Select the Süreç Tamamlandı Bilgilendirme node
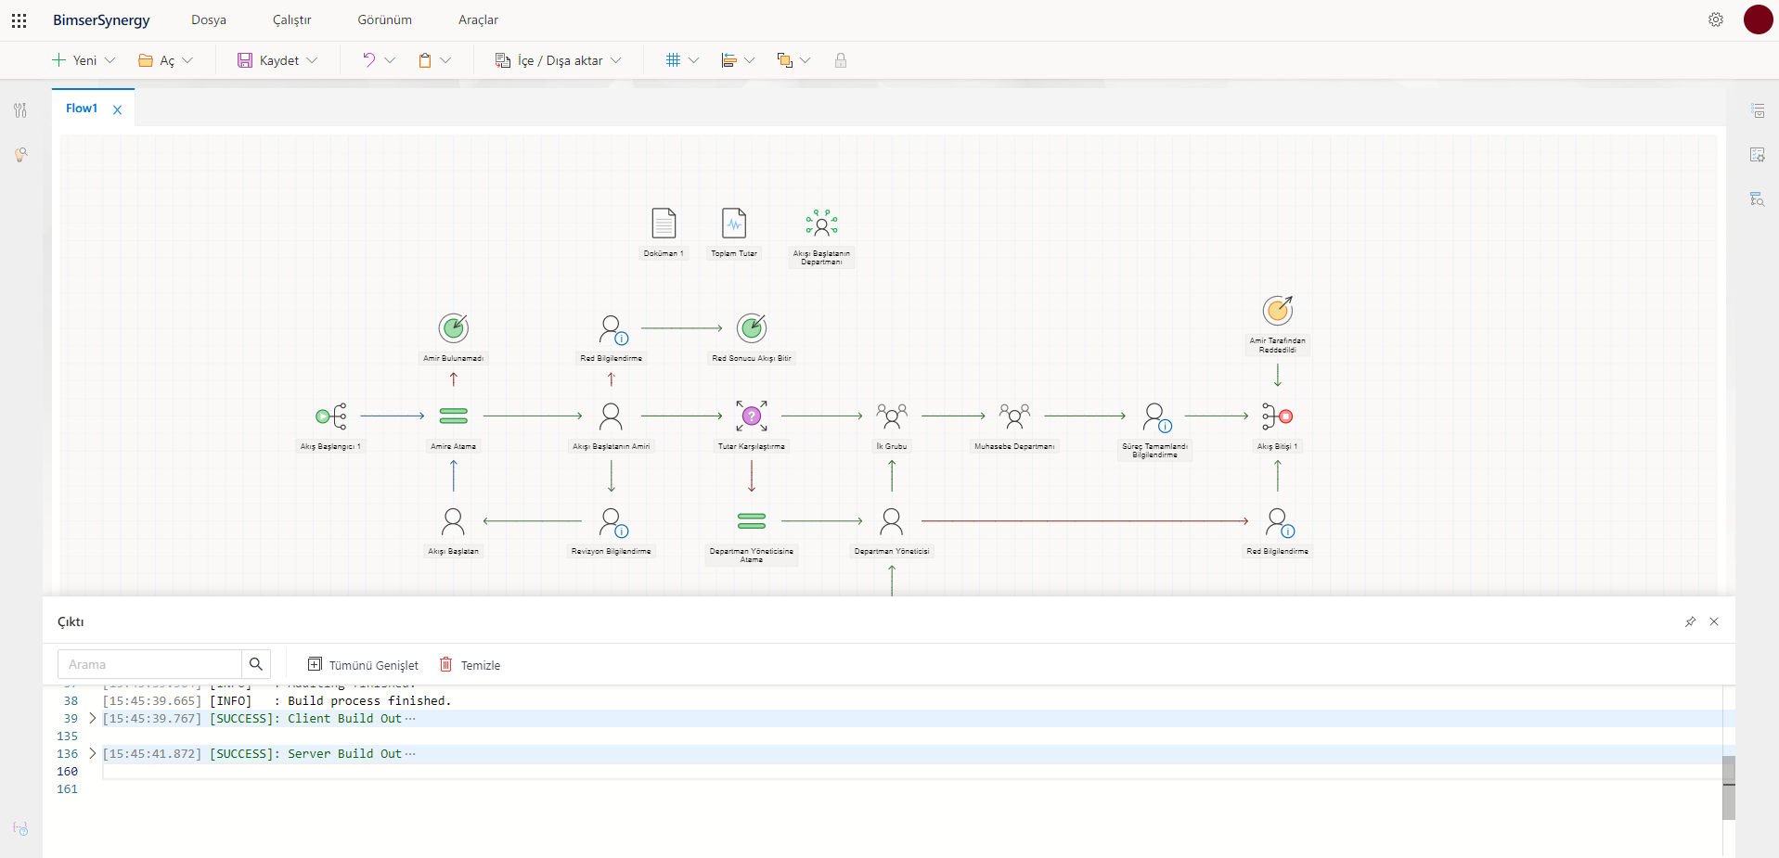1779x858 pixels. (1156, 416)
